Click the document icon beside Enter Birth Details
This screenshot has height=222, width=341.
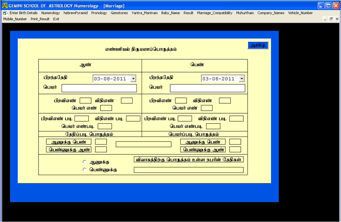click(5, 13)
